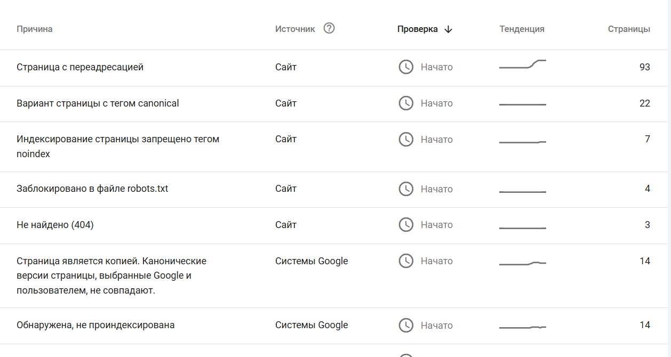Click the Тенденция column header

point(522,29)
